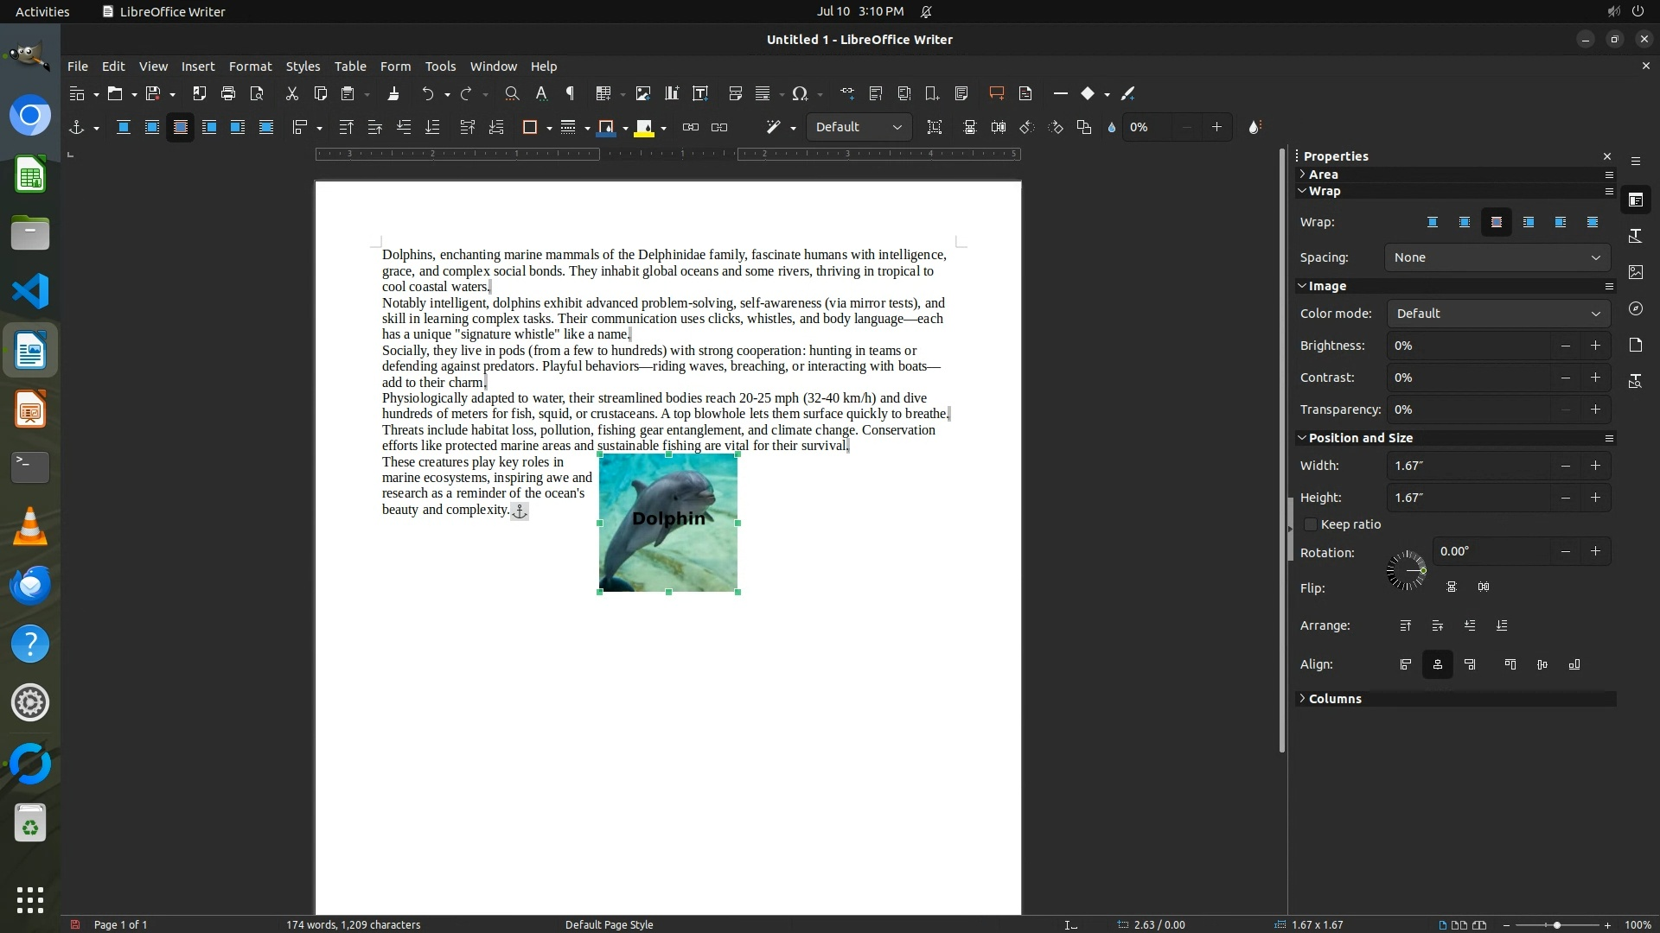Open the sidebar Gallery panel icon

[1635, 272]
